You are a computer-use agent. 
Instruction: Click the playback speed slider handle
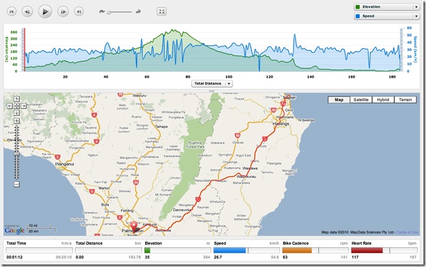(109, 11)
